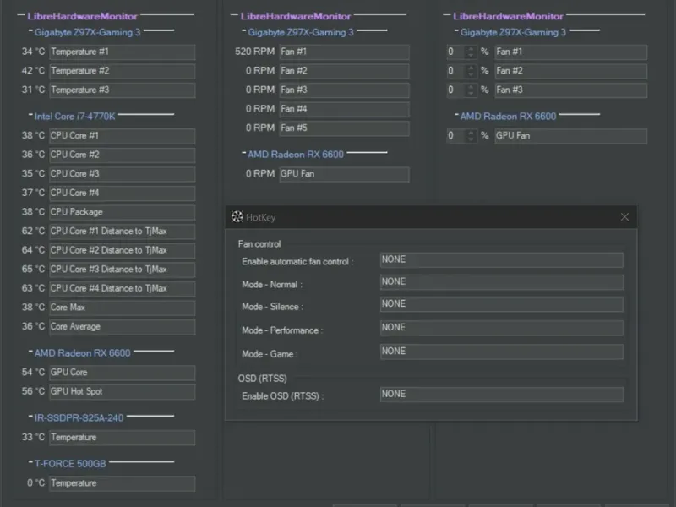Viewport: 676px width, 507px height.
Task: Click T-FORCE 500GB Temperature name field
Action: [x=122, y=483]
